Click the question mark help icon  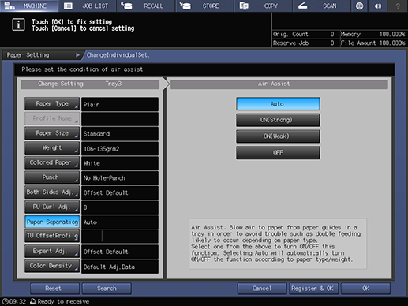pyautogui.click(x=398, y=6)
